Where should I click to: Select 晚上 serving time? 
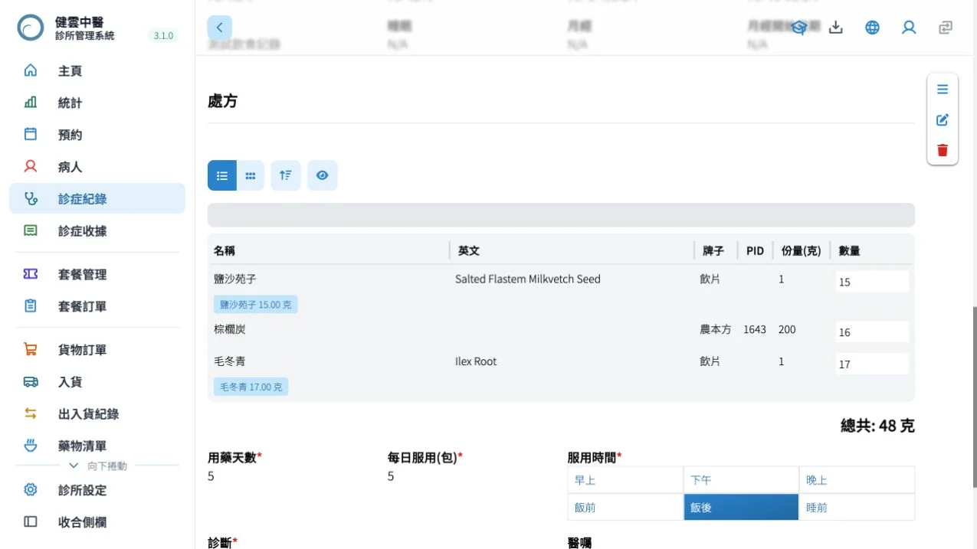point(857,480)
